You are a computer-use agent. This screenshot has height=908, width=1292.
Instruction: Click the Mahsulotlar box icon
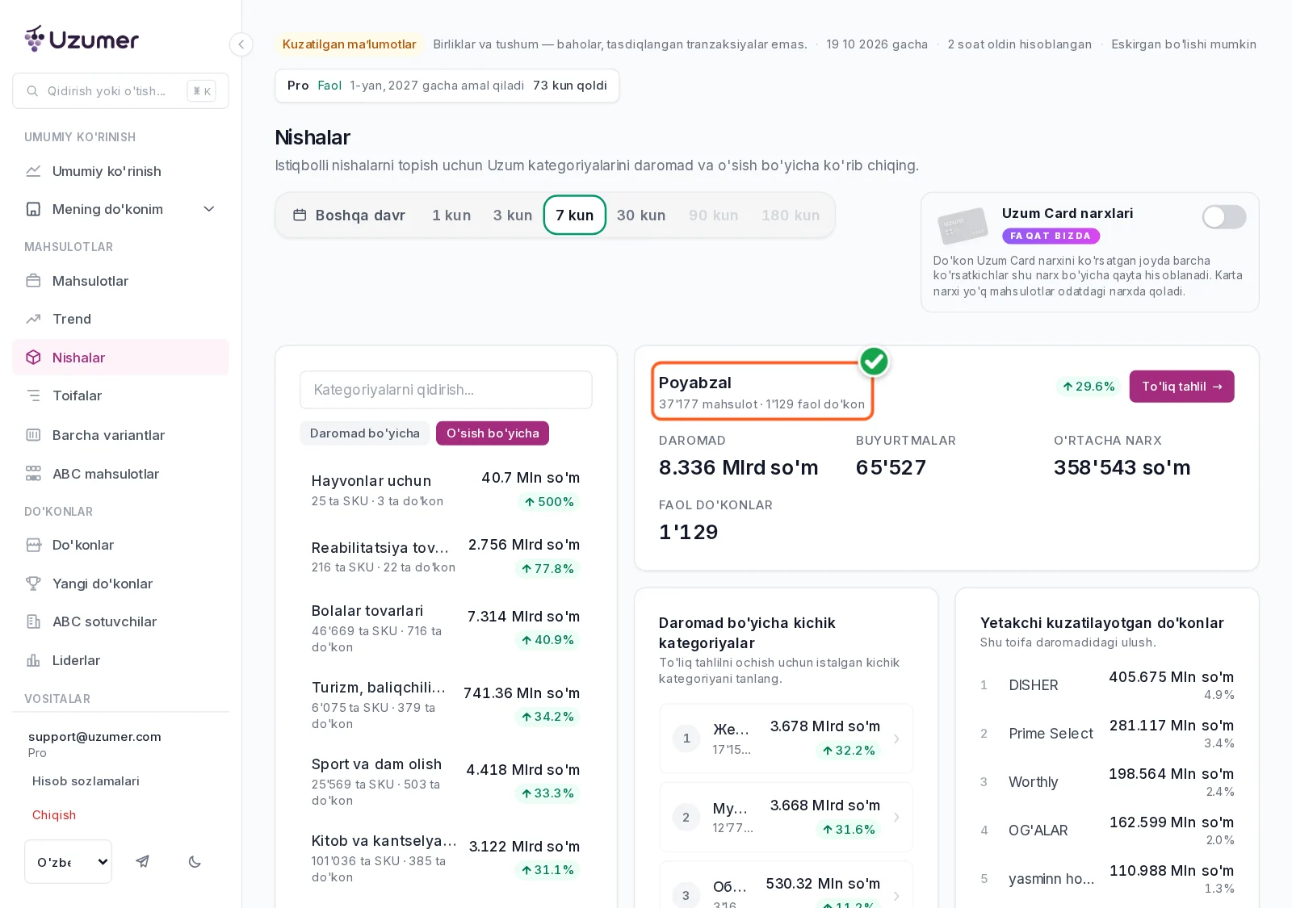click(33, 281)
